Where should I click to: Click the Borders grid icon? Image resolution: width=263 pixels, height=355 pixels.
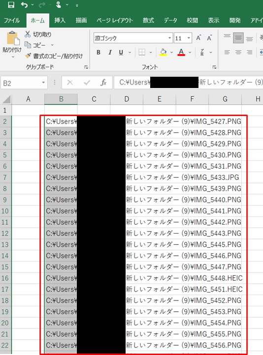(x=142, y=52)
